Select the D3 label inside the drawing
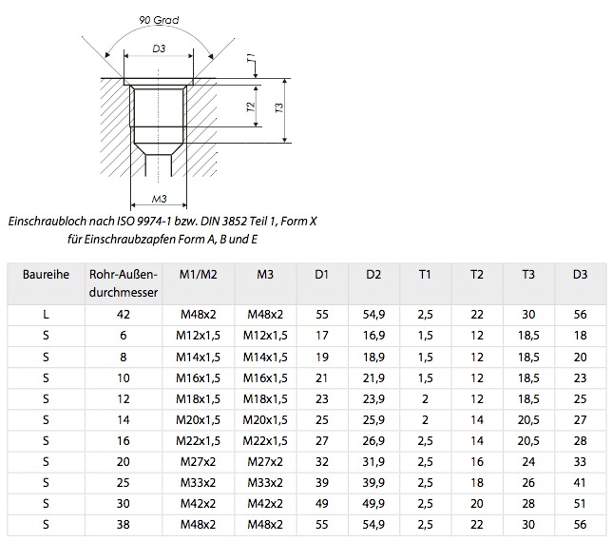Viewport: 612px width, 542px height. (x=159, y=48)
